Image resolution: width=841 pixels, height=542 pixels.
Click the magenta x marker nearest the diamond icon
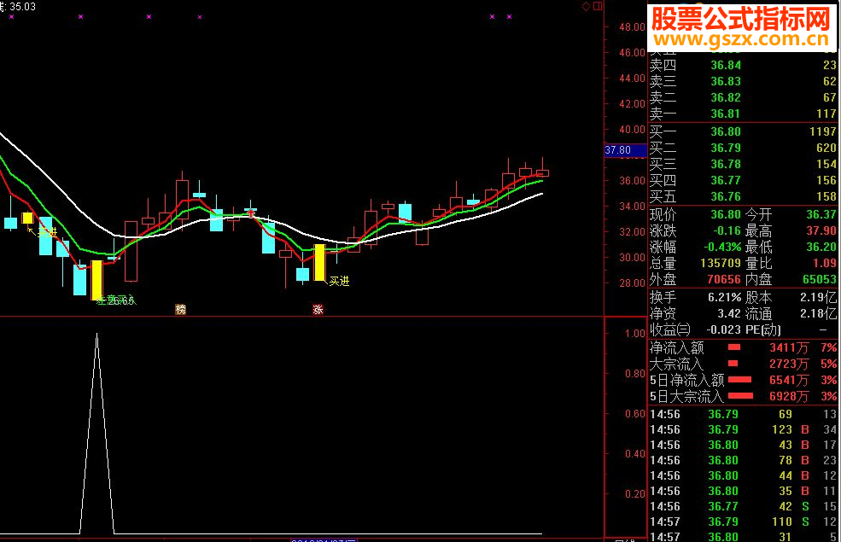(x=509, y=16)
